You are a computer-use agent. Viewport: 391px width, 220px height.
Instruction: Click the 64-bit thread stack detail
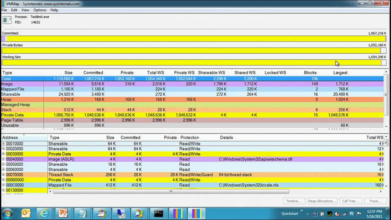235,175
